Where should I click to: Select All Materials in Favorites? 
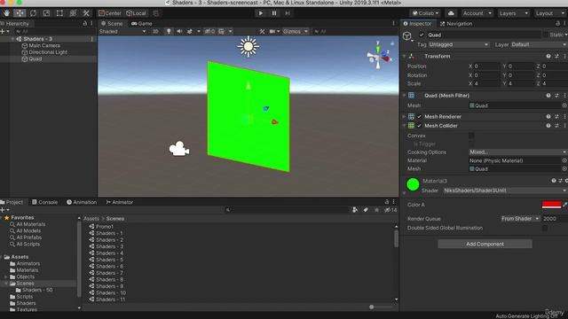(x=31, y=224)
